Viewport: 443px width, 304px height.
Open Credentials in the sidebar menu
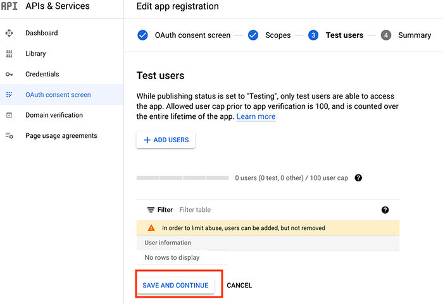42,75
